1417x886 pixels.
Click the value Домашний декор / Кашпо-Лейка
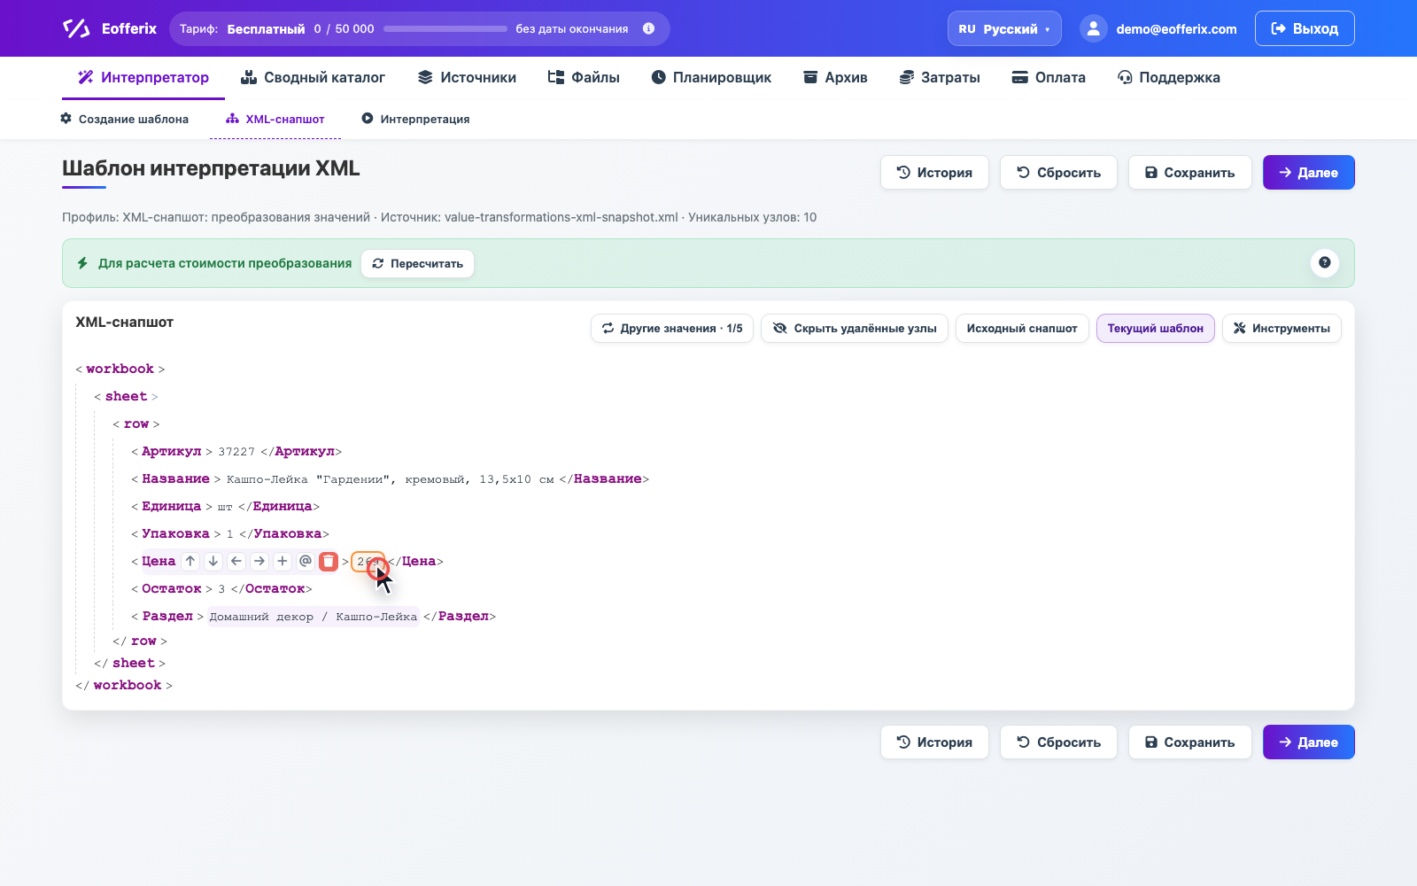(x=313, y=617)
